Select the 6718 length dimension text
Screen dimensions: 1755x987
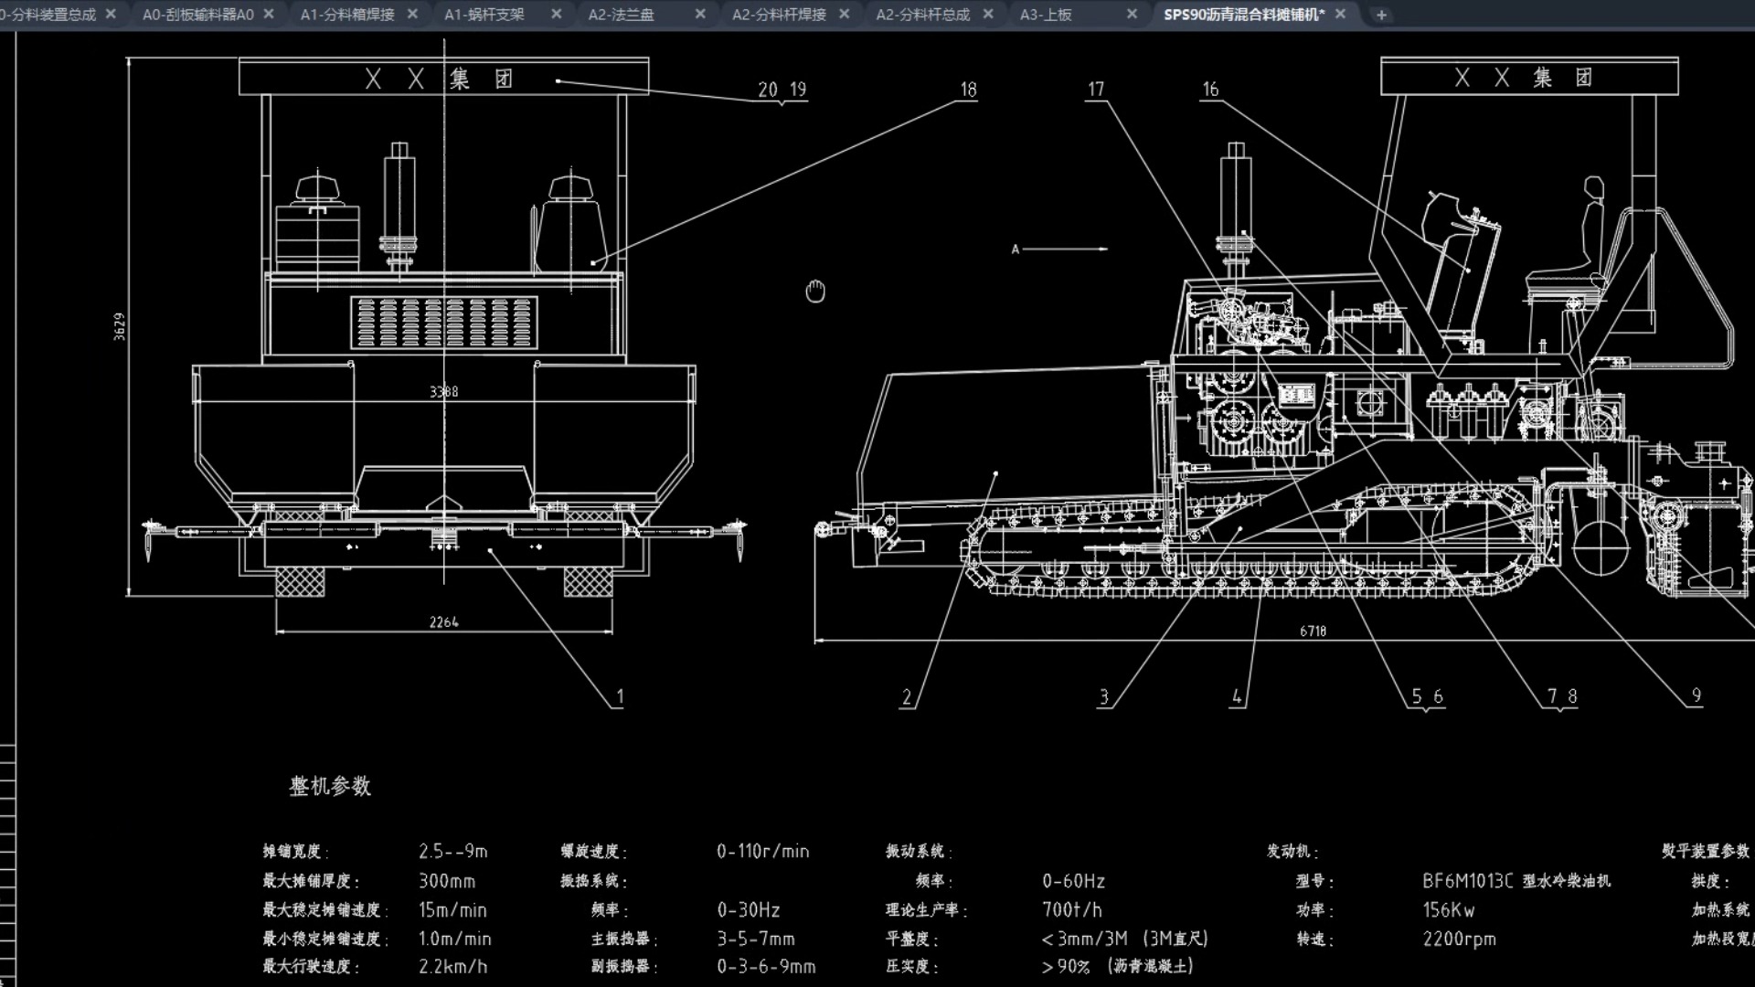tap(1313, 631)
